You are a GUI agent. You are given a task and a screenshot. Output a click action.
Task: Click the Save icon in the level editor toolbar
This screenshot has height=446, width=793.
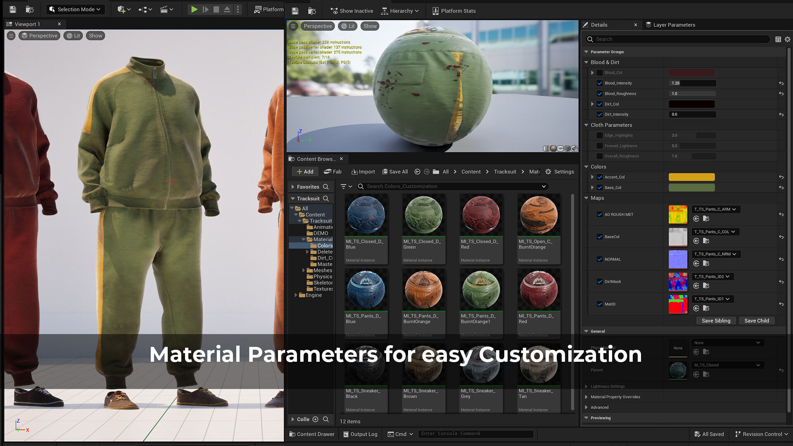12,9
